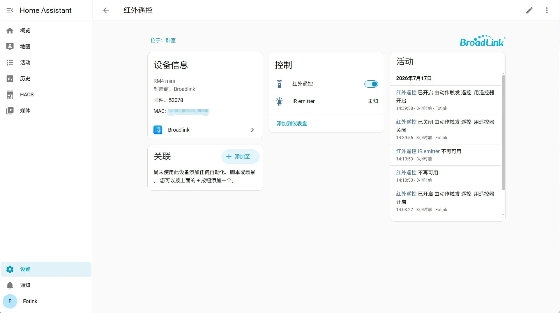560x313 pixels.
Task: Open the 媒体 media icon
Action: [10, 110]
